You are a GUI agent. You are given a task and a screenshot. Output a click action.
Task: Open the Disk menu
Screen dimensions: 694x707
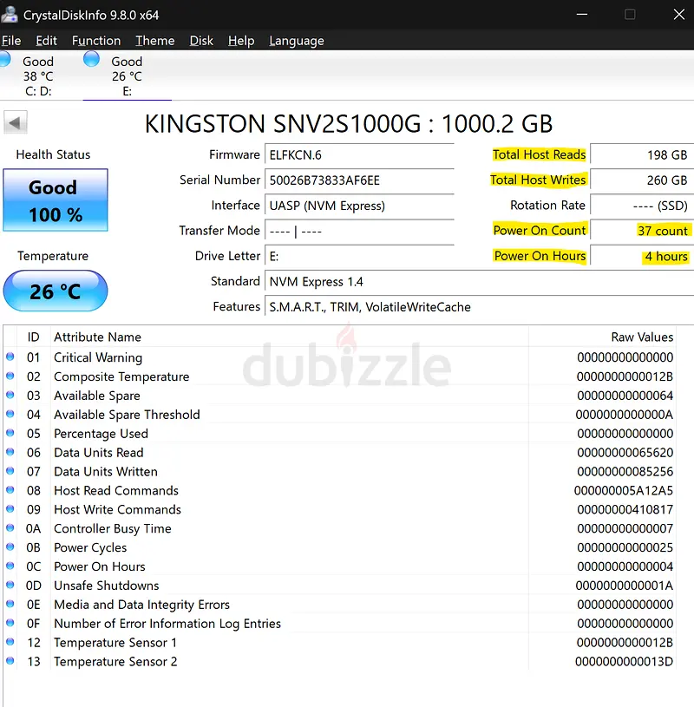tap(201, 41)
